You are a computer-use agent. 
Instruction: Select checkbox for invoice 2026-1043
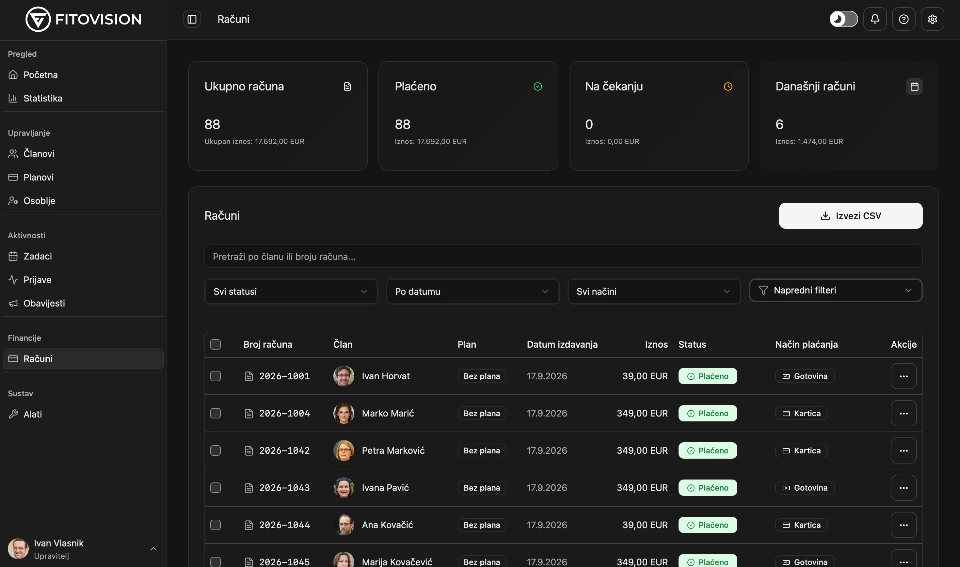216,488
